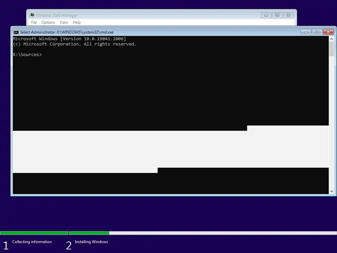Close the cmd.exe command prompt window
337x253 pixels.
click(x=328, y=32)
